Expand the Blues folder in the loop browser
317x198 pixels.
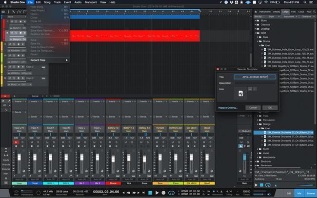256,20
